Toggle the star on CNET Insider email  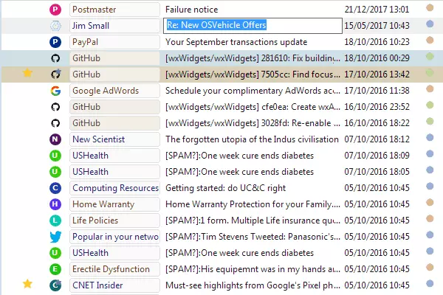28,285
